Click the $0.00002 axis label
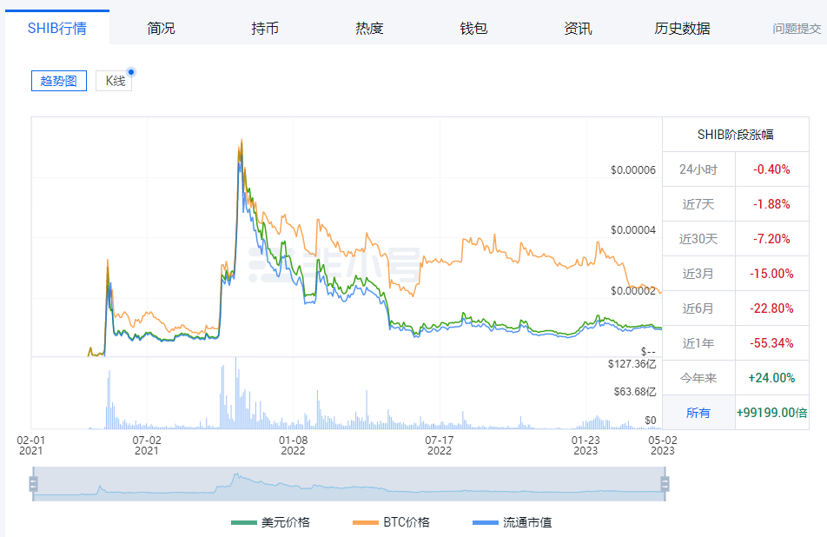 click(633, 290)
